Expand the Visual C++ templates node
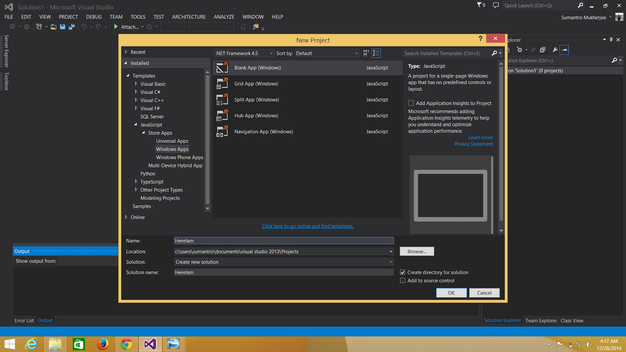Viewport: 626px width, 352px height. point(136,100)
